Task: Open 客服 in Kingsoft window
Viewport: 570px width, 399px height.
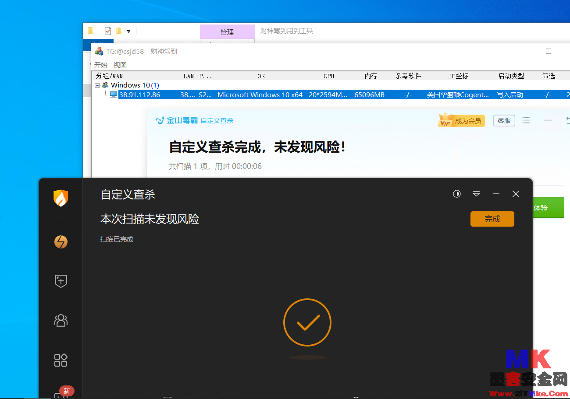Action: [504, 120]
